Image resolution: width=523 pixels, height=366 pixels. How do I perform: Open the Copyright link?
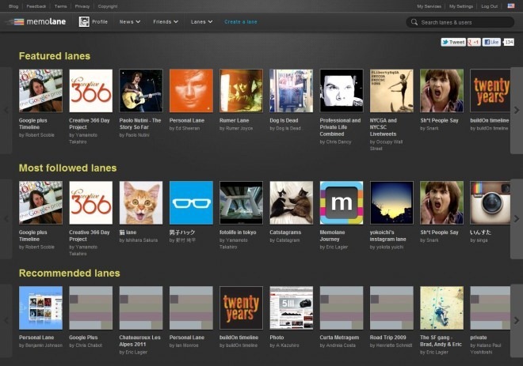point(108,6)
